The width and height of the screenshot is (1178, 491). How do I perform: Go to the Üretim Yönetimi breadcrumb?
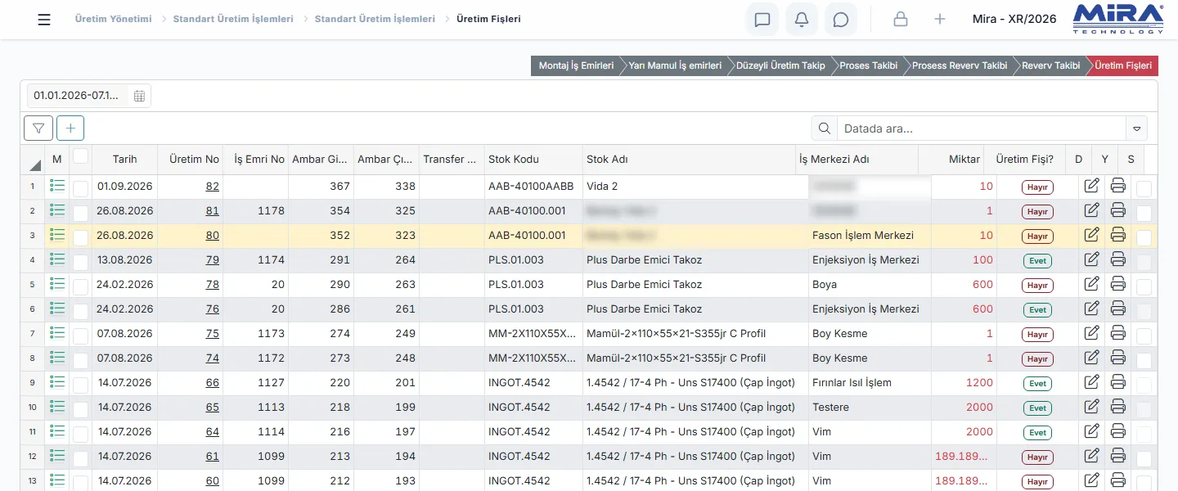113,19
